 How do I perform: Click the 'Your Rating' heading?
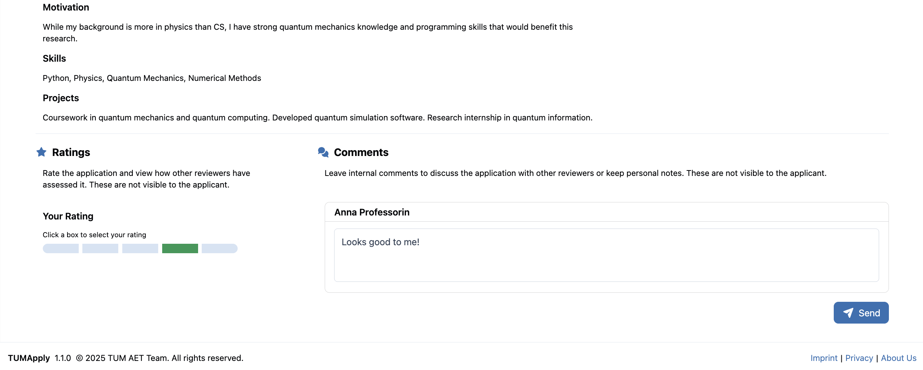click(68, 216)
